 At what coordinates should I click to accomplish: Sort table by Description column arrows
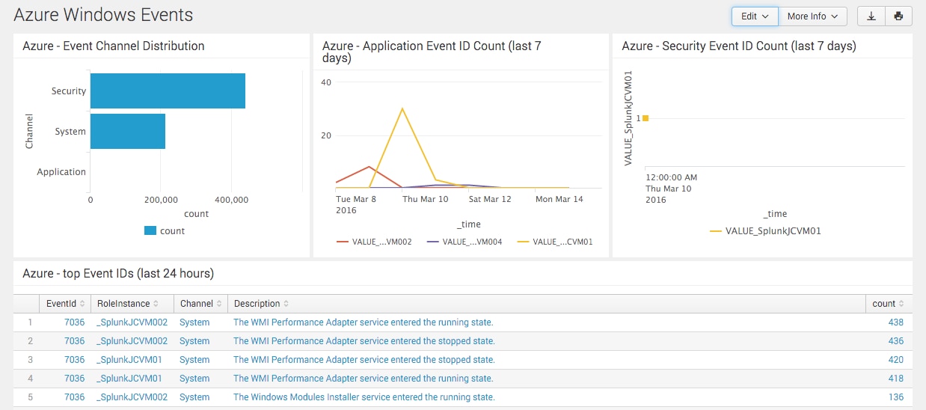286,304
